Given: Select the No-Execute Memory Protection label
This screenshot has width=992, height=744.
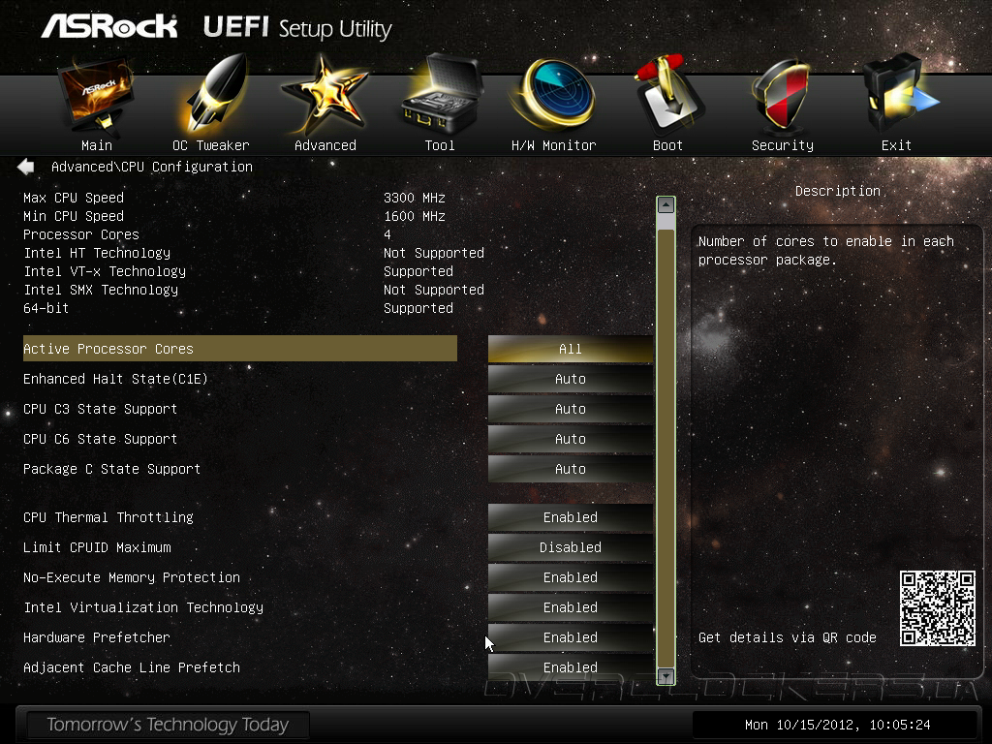Looking at the screenshot, I should pyautogui.click(x=132, y=577).
